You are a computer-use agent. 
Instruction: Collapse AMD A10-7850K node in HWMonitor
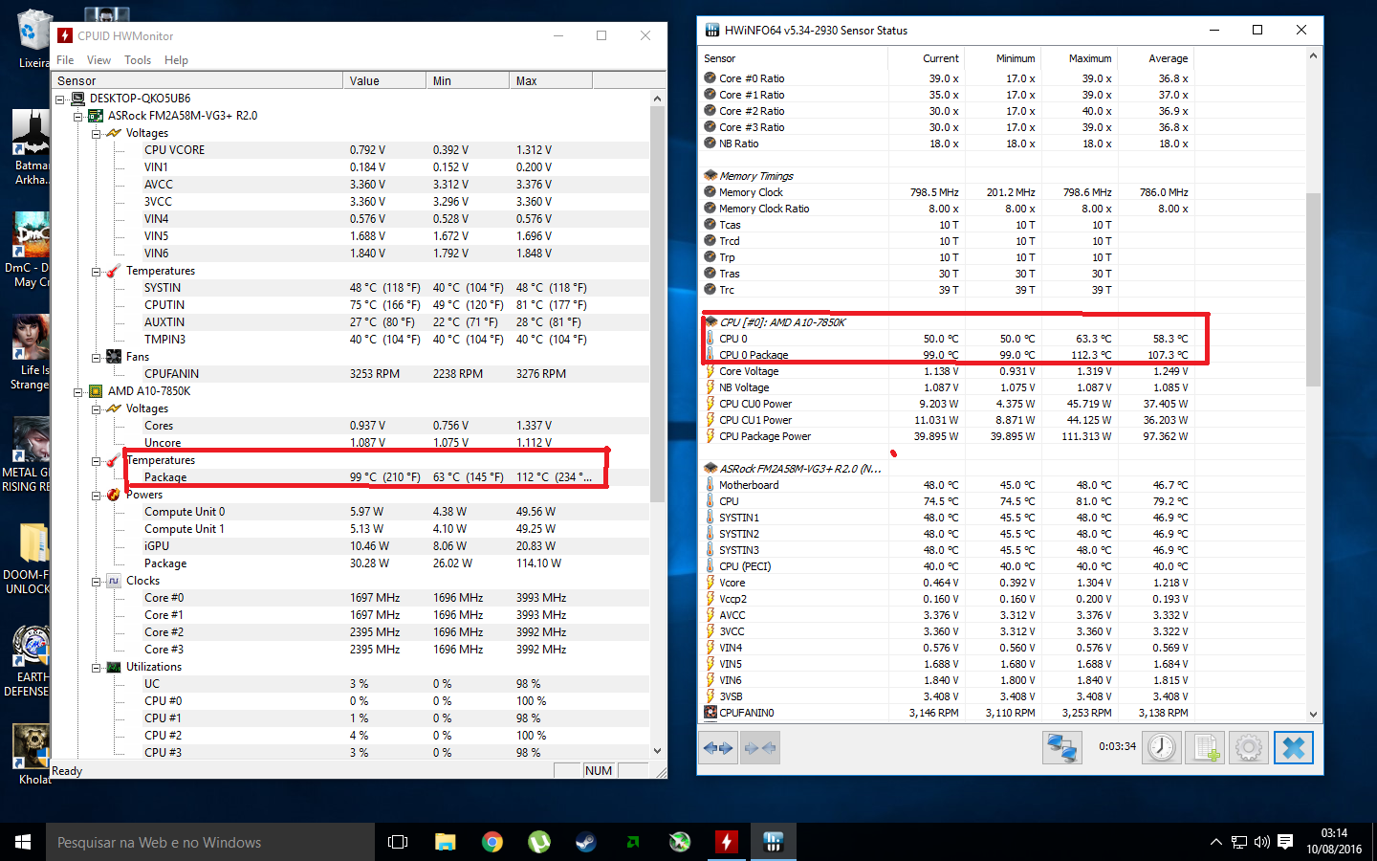tap(78, 391)
